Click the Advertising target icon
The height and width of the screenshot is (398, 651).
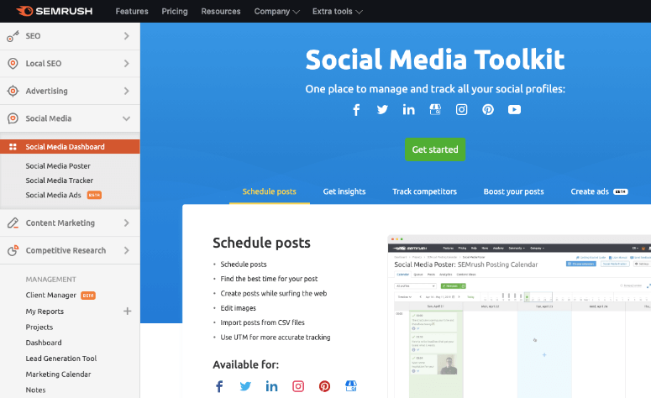pos(13,91)
